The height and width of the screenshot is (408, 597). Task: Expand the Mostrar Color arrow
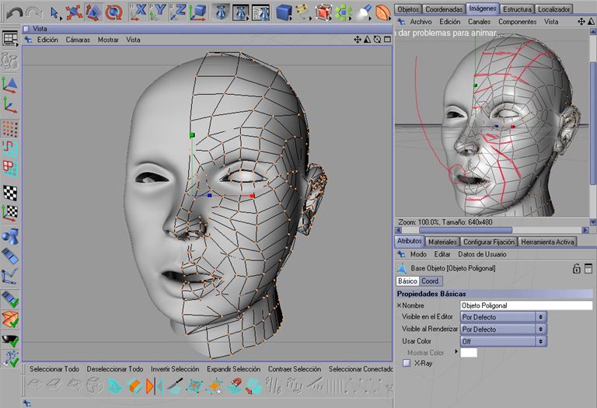click(x=456, y=352)
